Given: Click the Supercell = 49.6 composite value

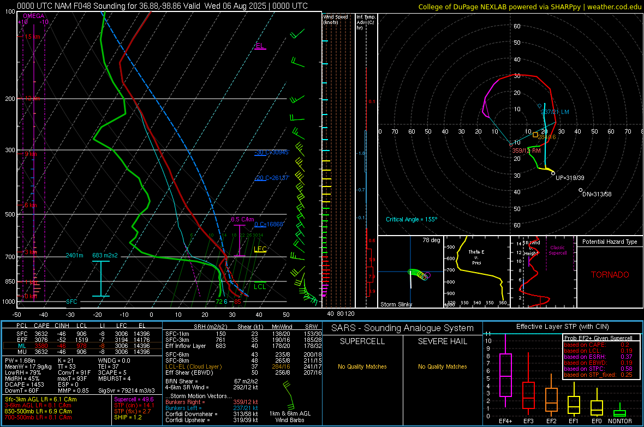Looking at the screenshot, I should click(134, 399).
